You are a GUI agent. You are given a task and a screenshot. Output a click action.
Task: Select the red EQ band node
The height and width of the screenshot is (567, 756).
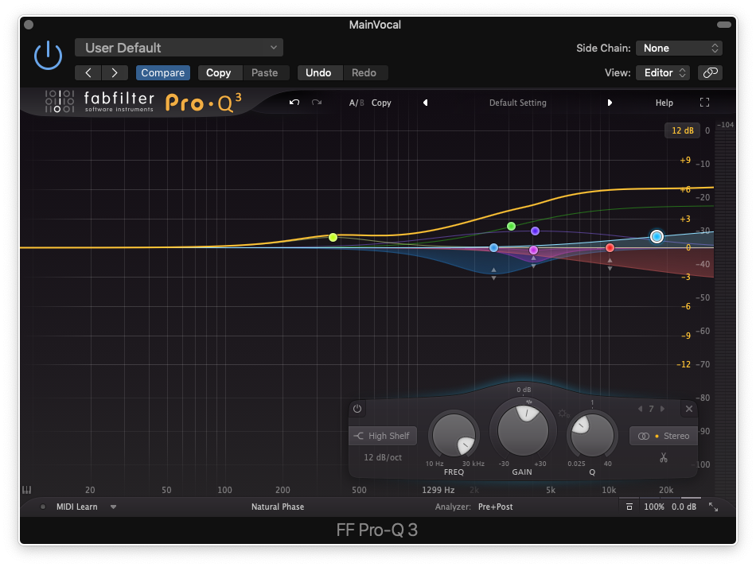pos(610,247)
